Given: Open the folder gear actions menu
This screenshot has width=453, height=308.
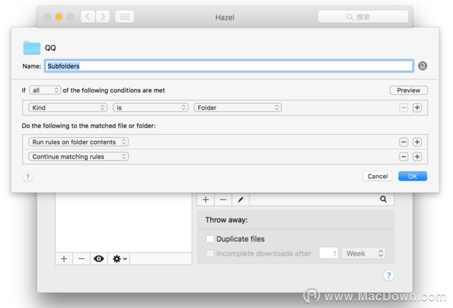Looking at the screenshot, I should 119,258.
